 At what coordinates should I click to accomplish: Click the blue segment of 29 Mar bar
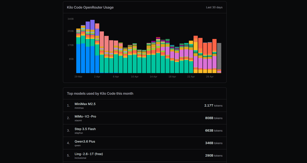(x=78, y=59)
